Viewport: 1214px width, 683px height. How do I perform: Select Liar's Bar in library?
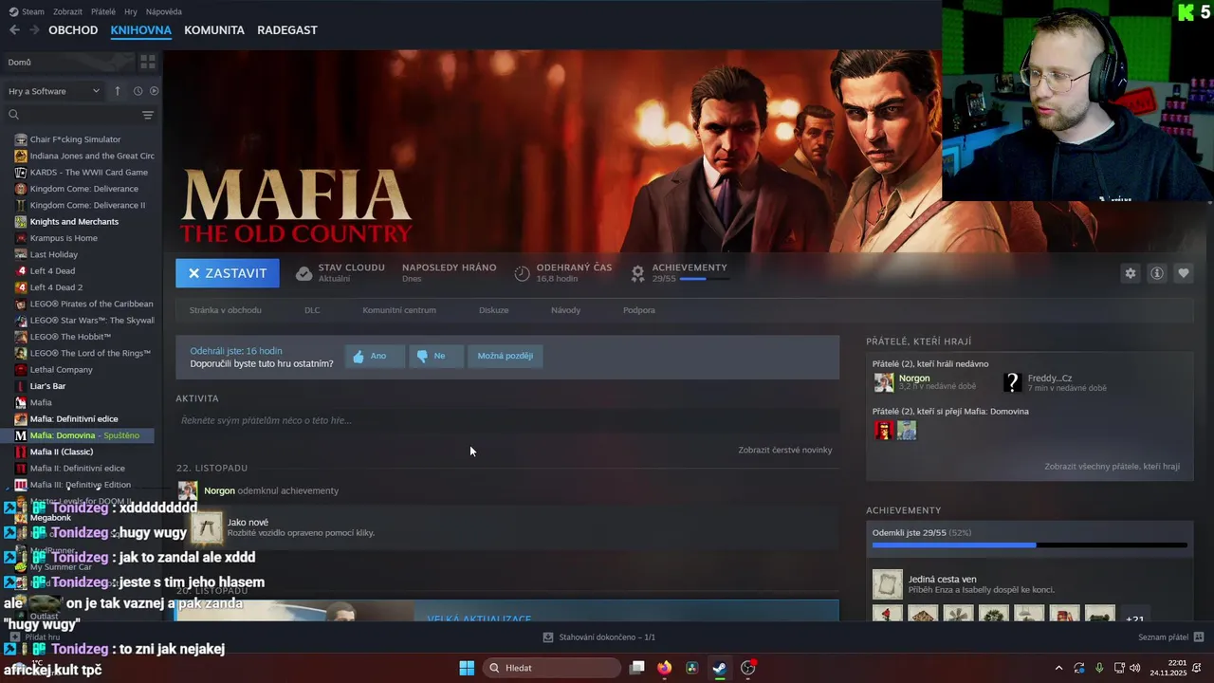(47, 386)
